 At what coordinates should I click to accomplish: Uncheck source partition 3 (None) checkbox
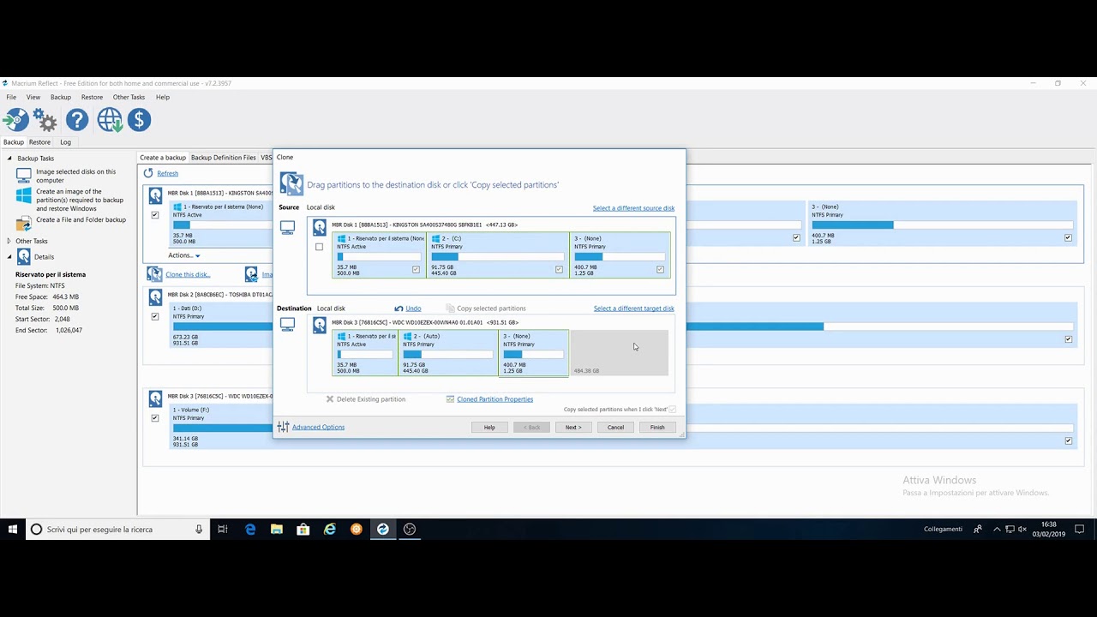point(660,269)
